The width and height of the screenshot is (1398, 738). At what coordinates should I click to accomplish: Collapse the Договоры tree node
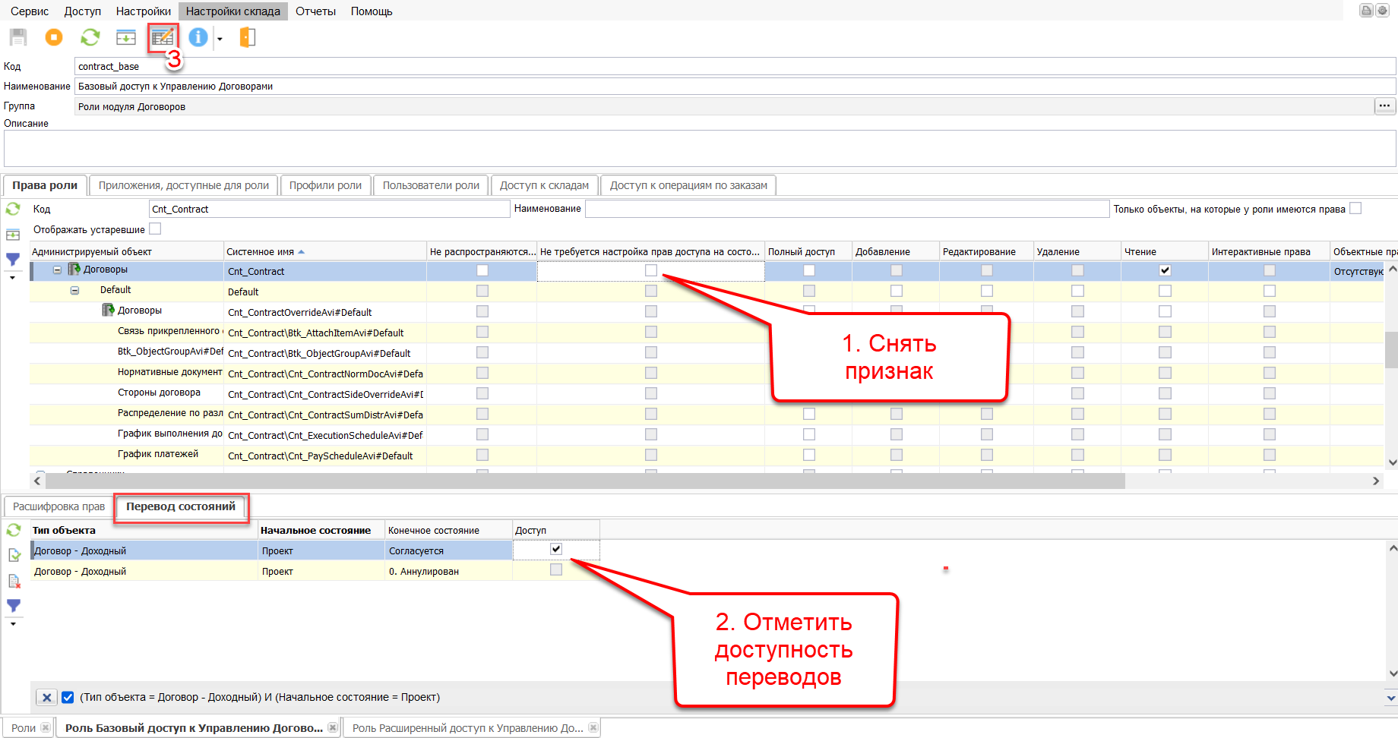click(57, 270)
